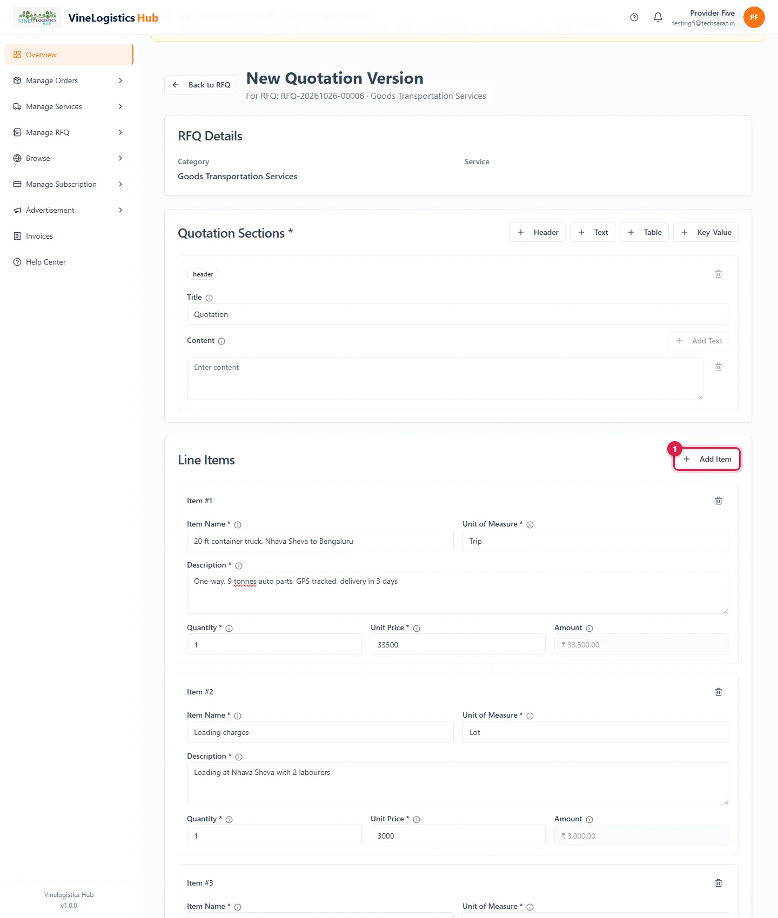Image resolution: width=778 pixels, height=918 pixels.
Task: Show info tooltip next to Content label
Action: [x=222, y=341]
